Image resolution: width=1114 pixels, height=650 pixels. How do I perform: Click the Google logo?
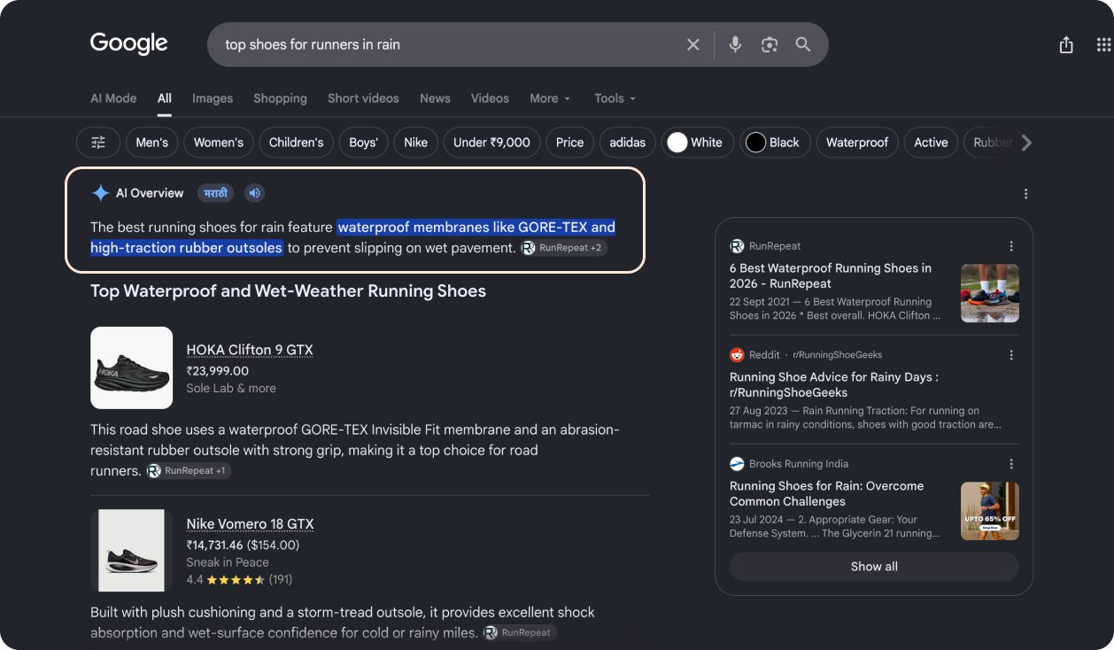tap(129, 43)
